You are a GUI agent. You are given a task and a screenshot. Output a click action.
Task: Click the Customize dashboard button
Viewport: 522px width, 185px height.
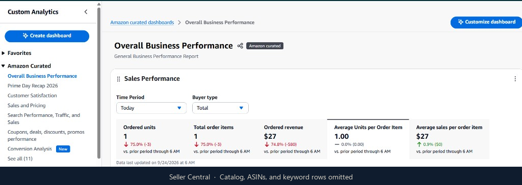coord(486,22)
